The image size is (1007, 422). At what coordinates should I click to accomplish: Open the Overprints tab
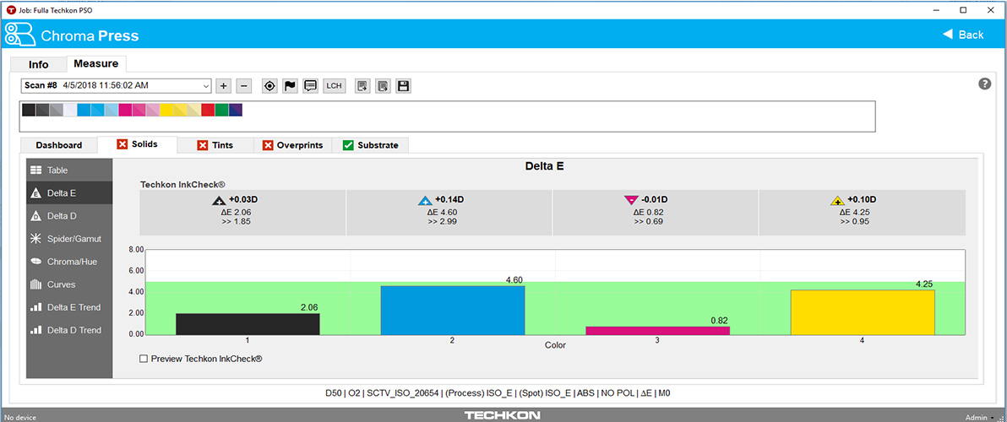(x=293, y=145)
